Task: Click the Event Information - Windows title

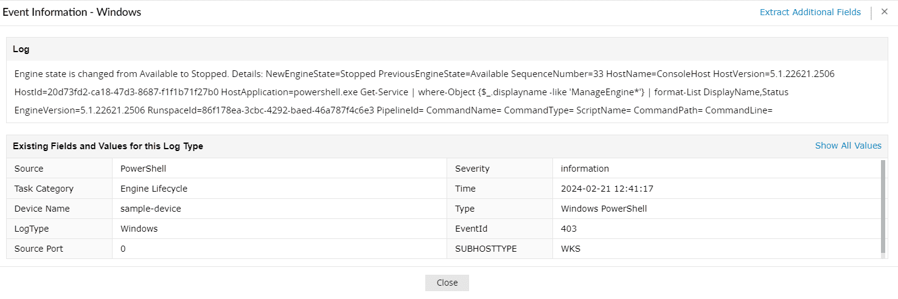Action: (72, 12)
